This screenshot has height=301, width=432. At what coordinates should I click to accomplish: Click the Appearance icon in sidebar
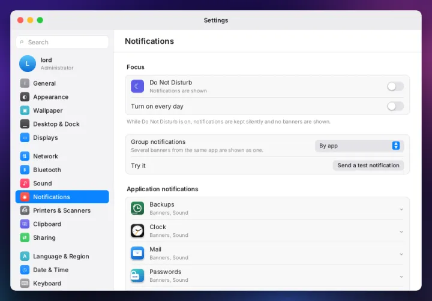coord(25,97)
